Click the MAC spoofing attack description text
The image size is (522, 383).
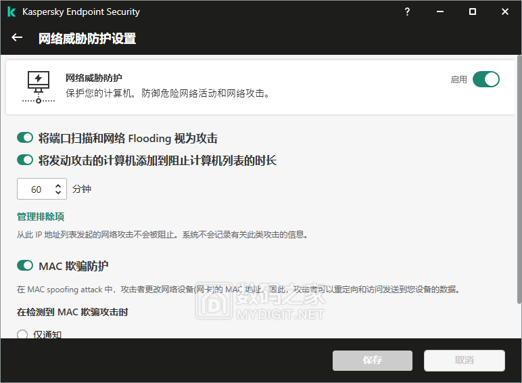pyautogui.click(x=239, y=290)
